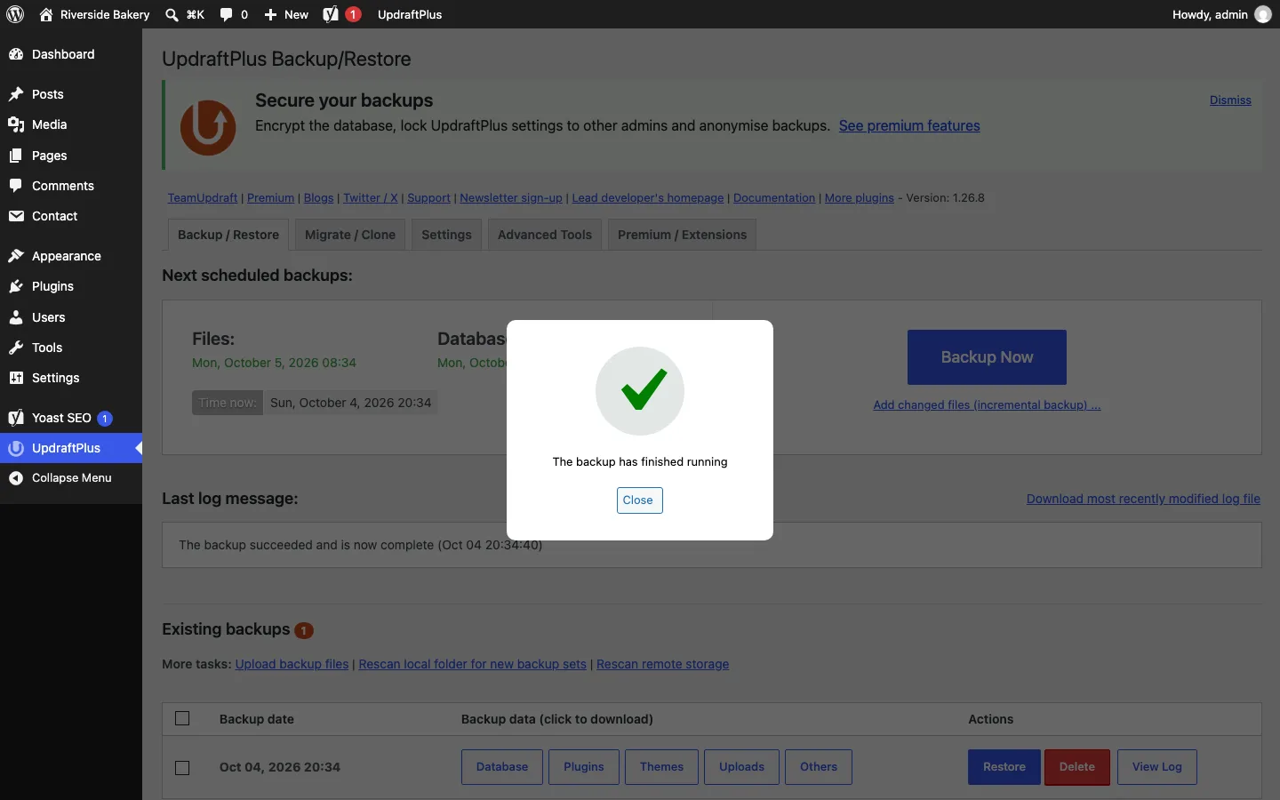Open Premium / Extensions tab
Viewport: 1280px width, 800px height.
click(x=682, y=235)
